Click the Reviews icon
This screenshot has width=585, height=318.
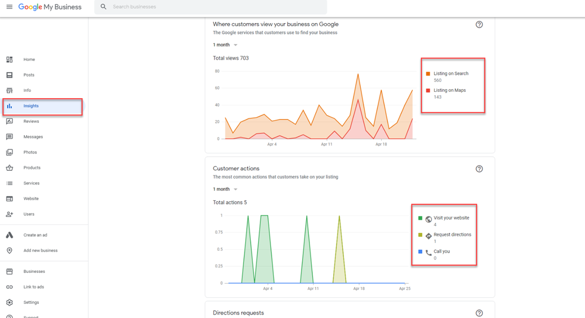pos(10,121)
